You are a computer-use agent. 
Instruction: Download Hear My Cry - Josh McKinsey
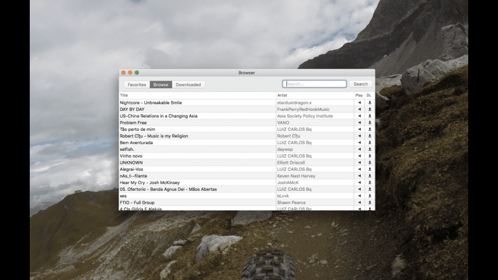coord(370,182)
